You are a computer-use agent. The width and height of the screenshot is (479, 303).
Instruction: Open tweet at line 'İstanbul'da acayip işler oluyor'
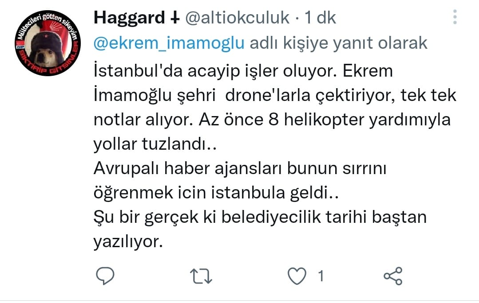tap(243, 71)
